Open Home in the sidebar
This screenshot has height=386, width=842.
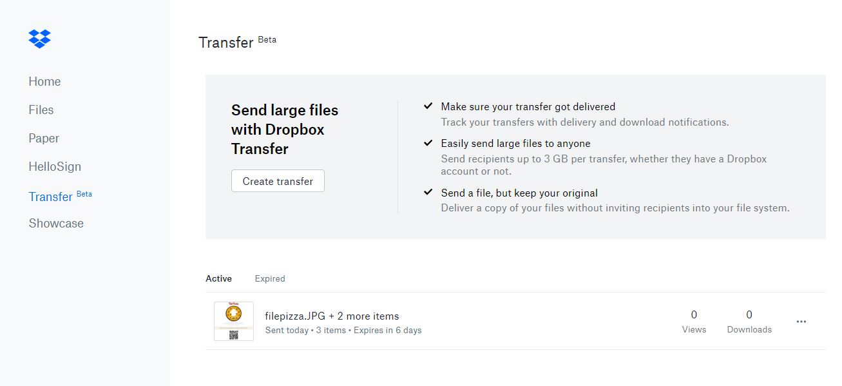(x=44, y=82)
